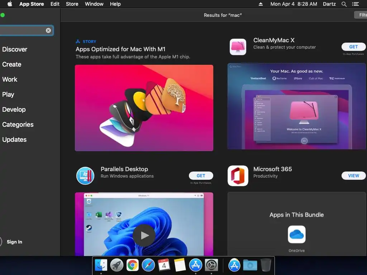The height and width of the screenshot is (275, 367).
Task: Go to Play in the sidebar
Action: pyautogui.click(x=8, y=95)
